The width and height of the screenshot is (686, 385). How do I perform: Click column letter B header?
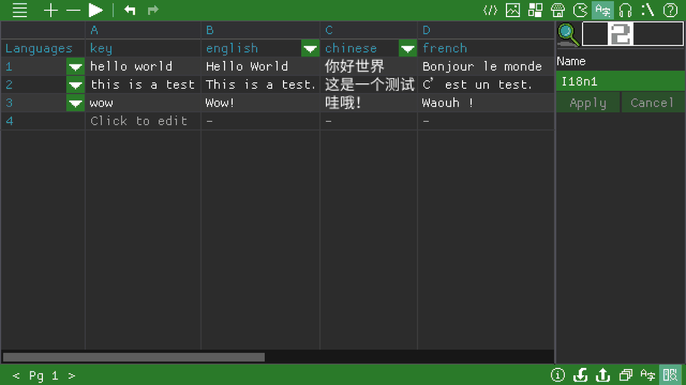click(260, 30)
